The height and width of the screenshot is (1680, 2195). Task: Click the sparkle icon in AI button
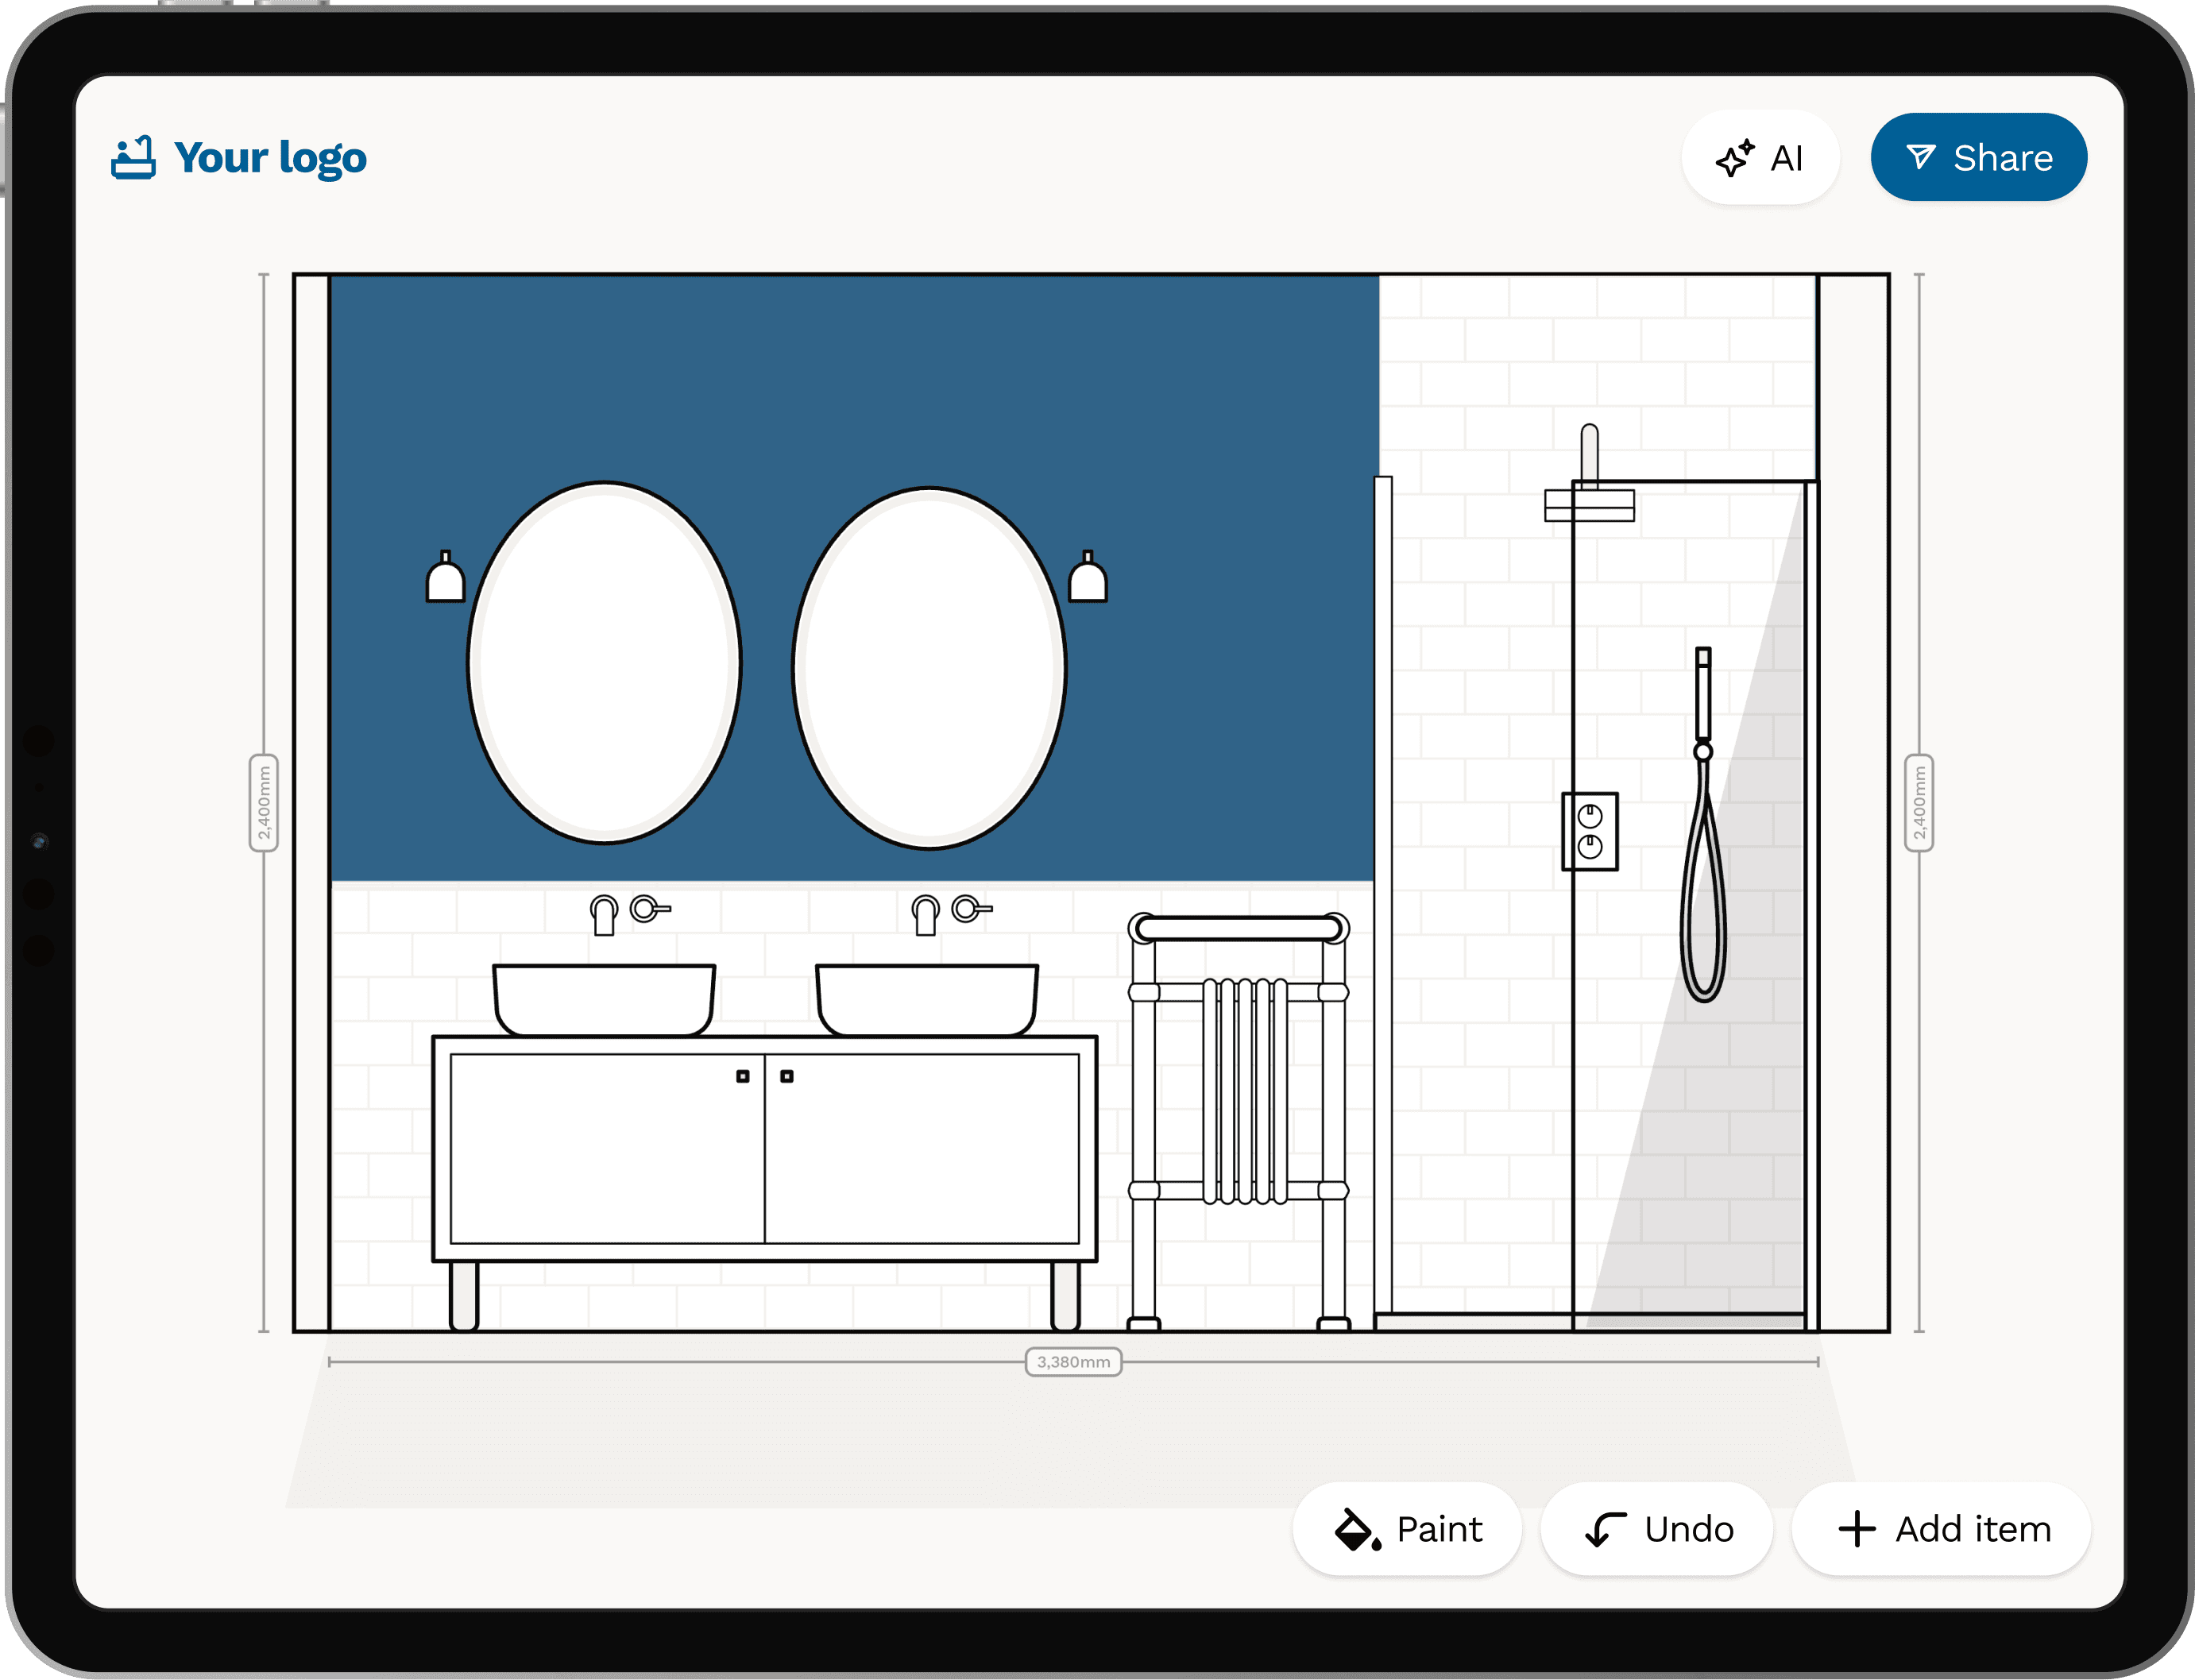point(1735,158)
